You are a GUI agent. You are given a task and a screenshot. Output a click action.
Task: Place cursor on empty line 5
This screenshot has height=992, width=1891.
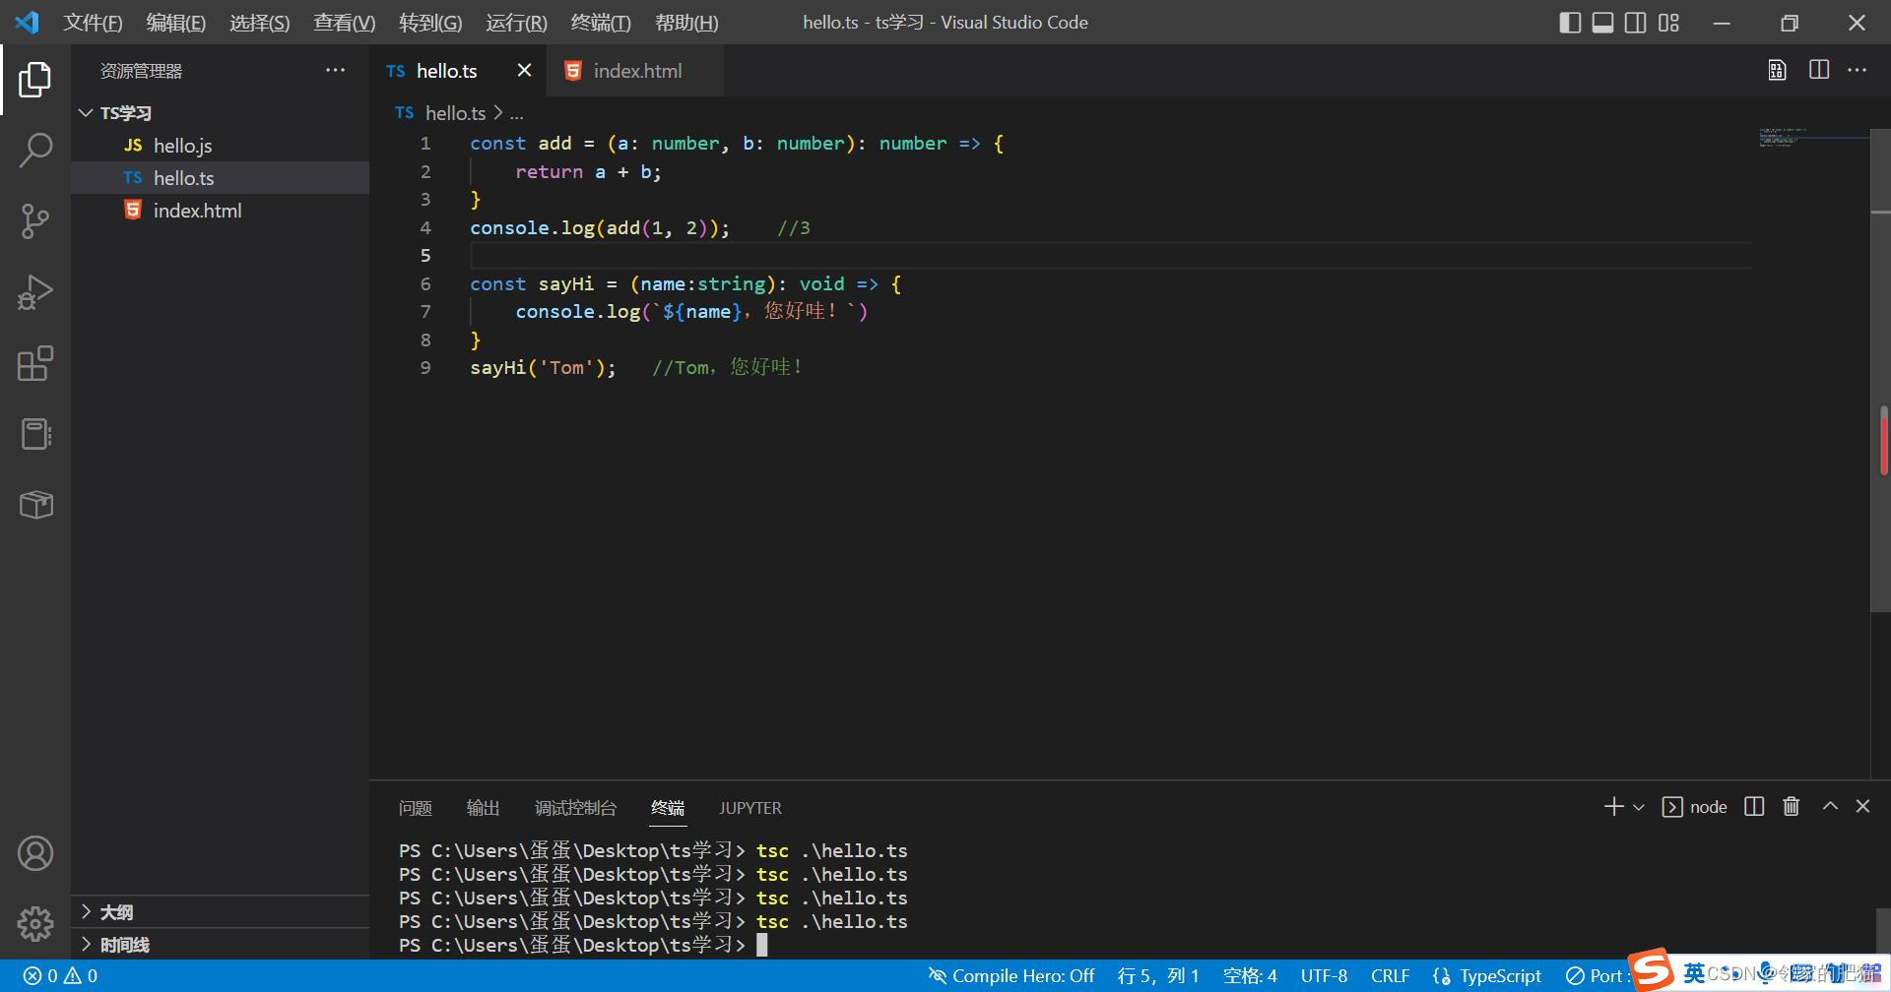click(1111, 256)
